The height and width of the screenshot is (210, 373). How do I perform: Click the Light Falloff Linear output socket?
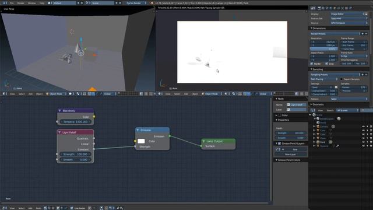(94, 144)
